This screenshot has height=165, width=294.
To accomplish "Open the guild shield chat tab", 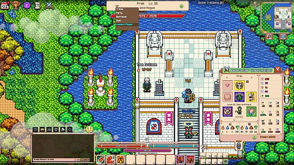I will click(56, 129).
